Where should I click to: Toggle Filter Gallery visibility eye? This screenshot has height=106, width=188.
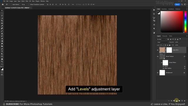click(163, 68)
